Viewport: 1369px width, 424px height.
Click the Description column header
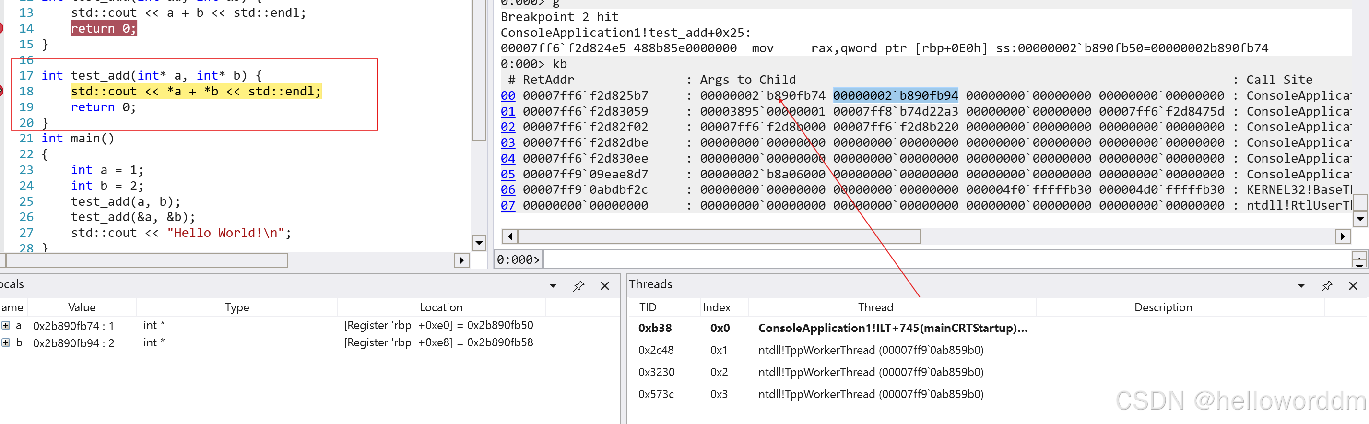click(x=1163, y=307)
